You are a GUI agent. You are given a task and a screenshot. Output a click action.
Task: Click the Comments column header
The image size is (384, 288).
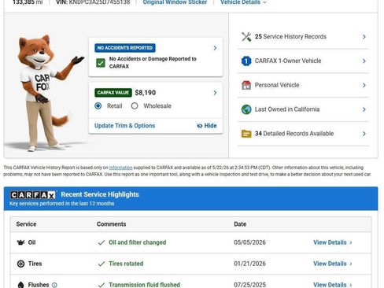[x=111, y=224]
